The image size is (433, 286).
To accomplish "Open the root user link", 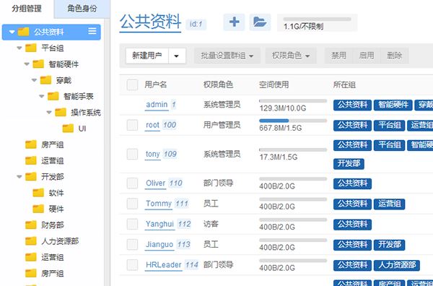I will 152,125.
